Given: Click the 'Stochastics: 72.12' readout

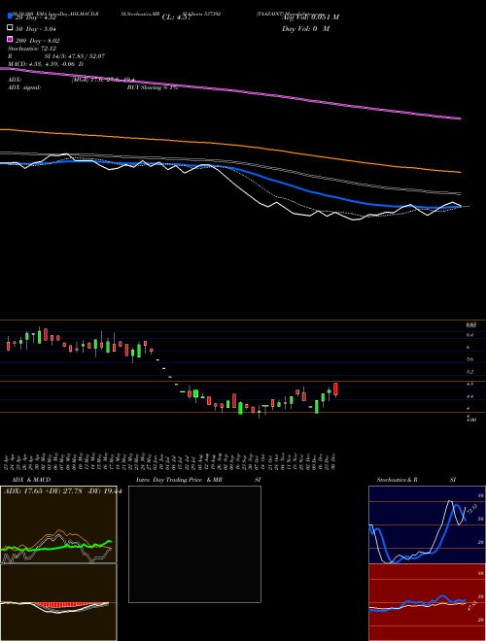Looking at the screenshot, I should click(x=32, y=49).
